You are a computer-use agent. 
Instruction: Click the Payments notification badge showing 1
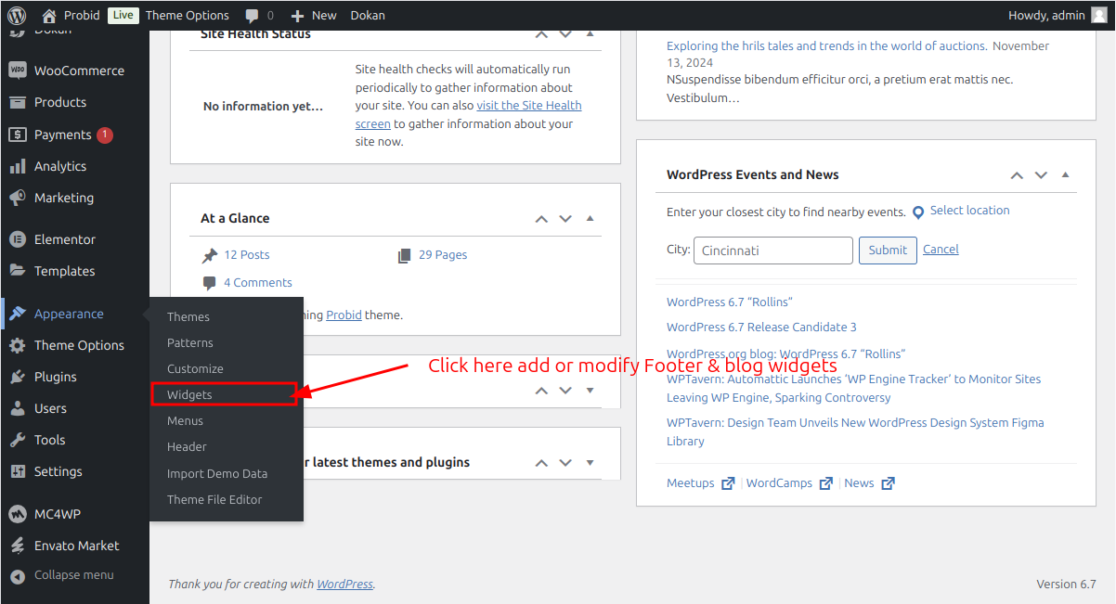point(105,135)
